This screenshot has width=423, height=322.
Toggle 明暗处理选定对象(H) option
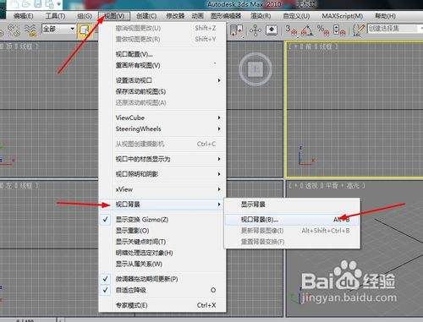click(162, 253)
